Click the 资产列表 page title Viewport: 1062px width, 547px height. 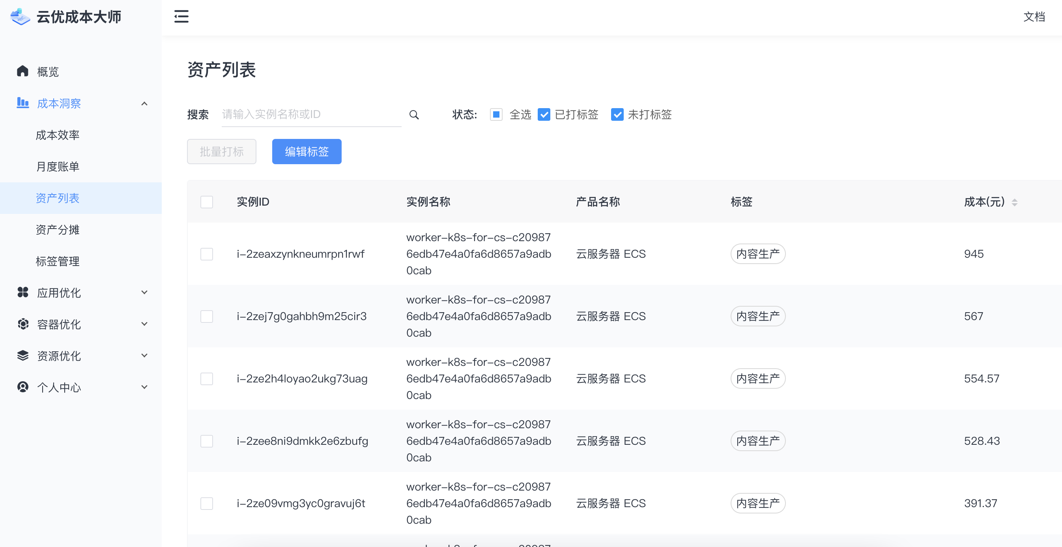click(221, 70)
